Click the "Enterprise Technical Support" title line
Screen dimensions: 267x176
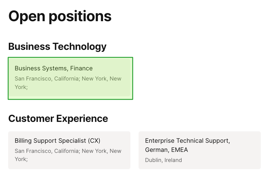tap(187, 141)
